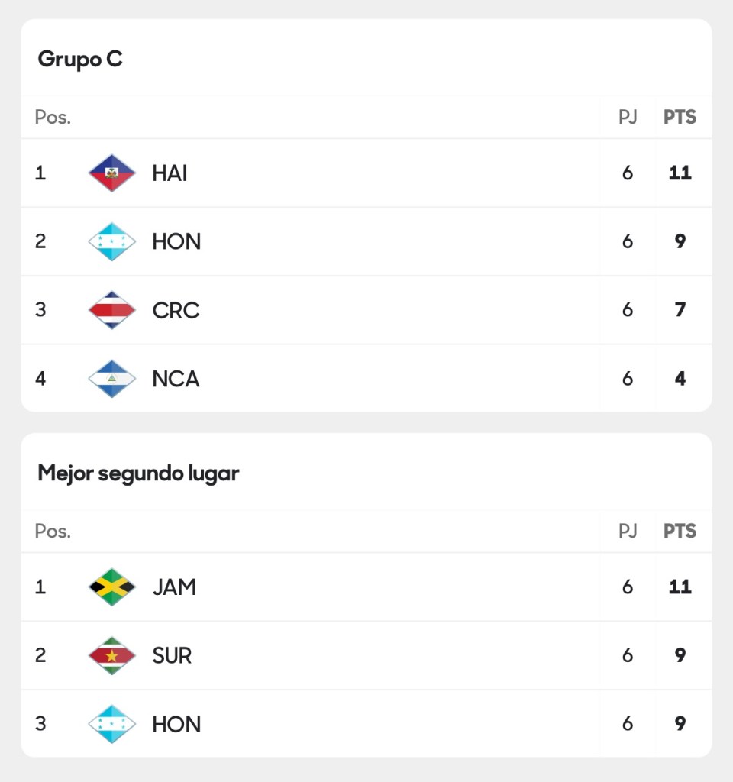Click Pos. header in Grupo C table
Screen dimensions: 733x782
(x=53, y=118)
